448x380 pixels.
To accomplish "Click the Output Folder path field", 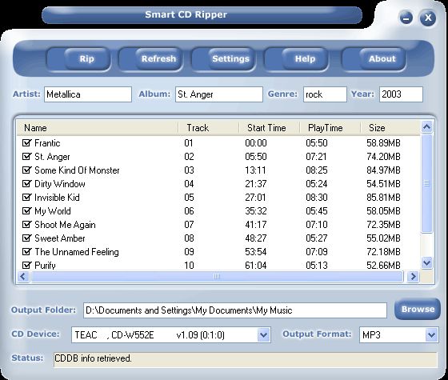I will (235, 310).
